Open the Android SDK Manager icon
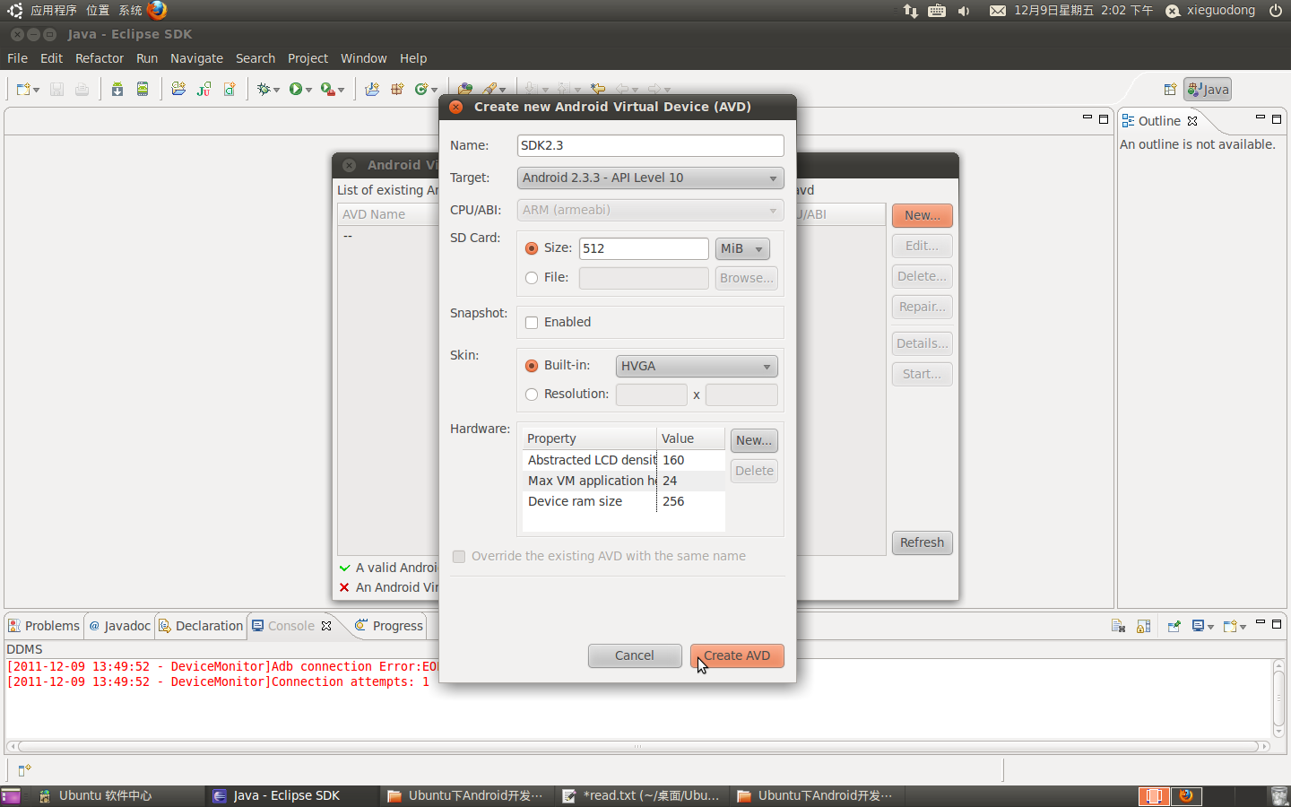This screenshot has width=1291, height=807. tap(117, 89)
